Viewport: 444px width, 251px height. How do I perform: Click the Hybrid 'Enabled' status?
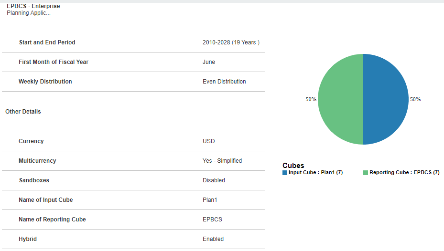click(x=213, y=239)
